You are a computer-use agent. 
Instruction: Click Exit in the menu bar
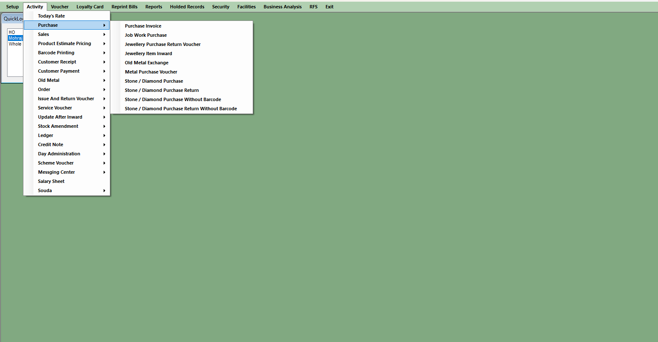tap(329, 7)
